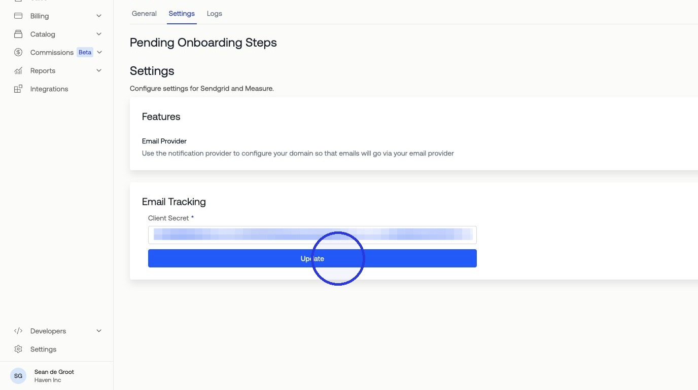The height and width of the screenshot is (390, 698).
Task: Focus the Client Secret input field
Action: click(312, 235)
